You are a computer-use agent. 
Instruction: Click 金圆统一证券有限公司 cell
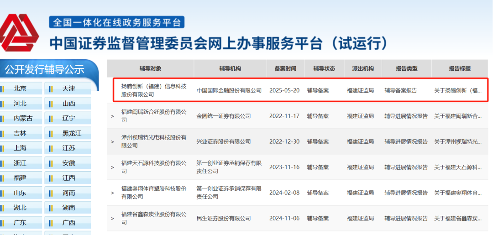click(x=224, y=116)
